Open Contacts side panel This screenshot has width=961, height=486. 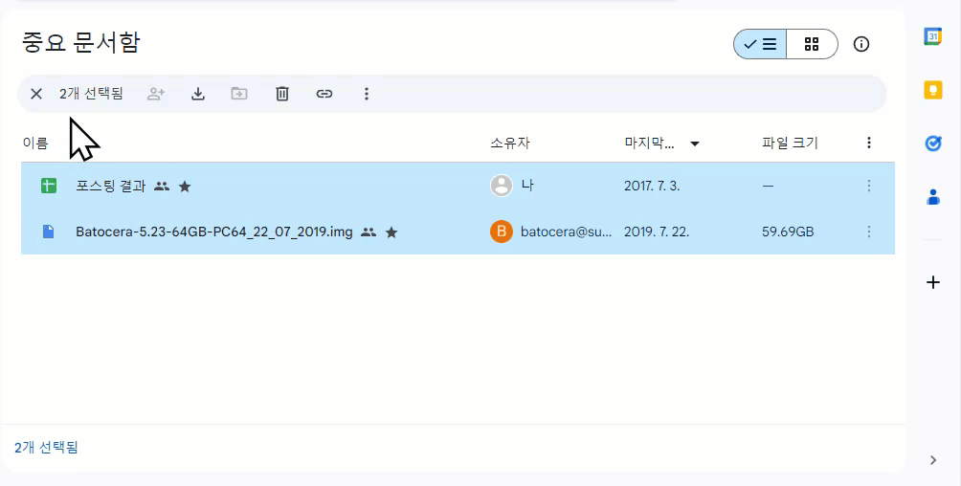(x=933, y=197)
